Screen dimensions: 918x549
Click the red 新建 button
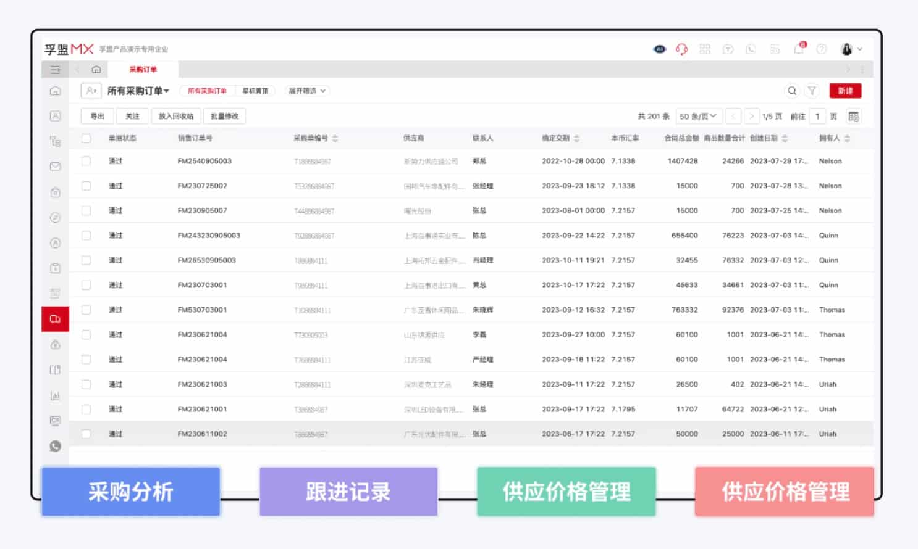[x=845, y=91]
